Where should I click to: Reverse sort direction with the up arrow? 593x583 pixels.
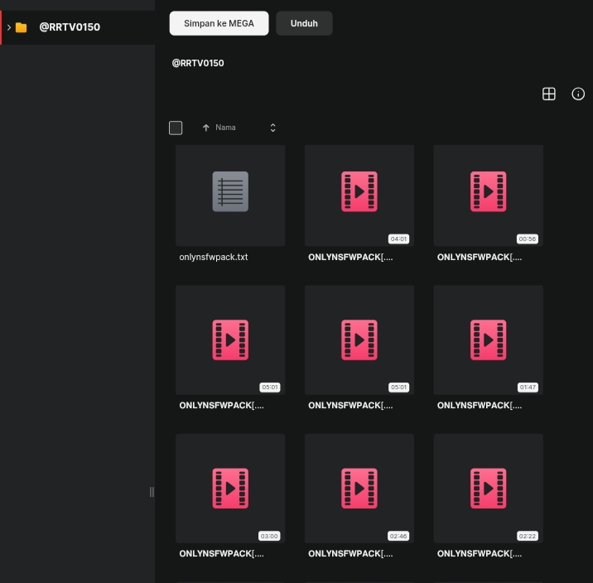coord(205,128)
